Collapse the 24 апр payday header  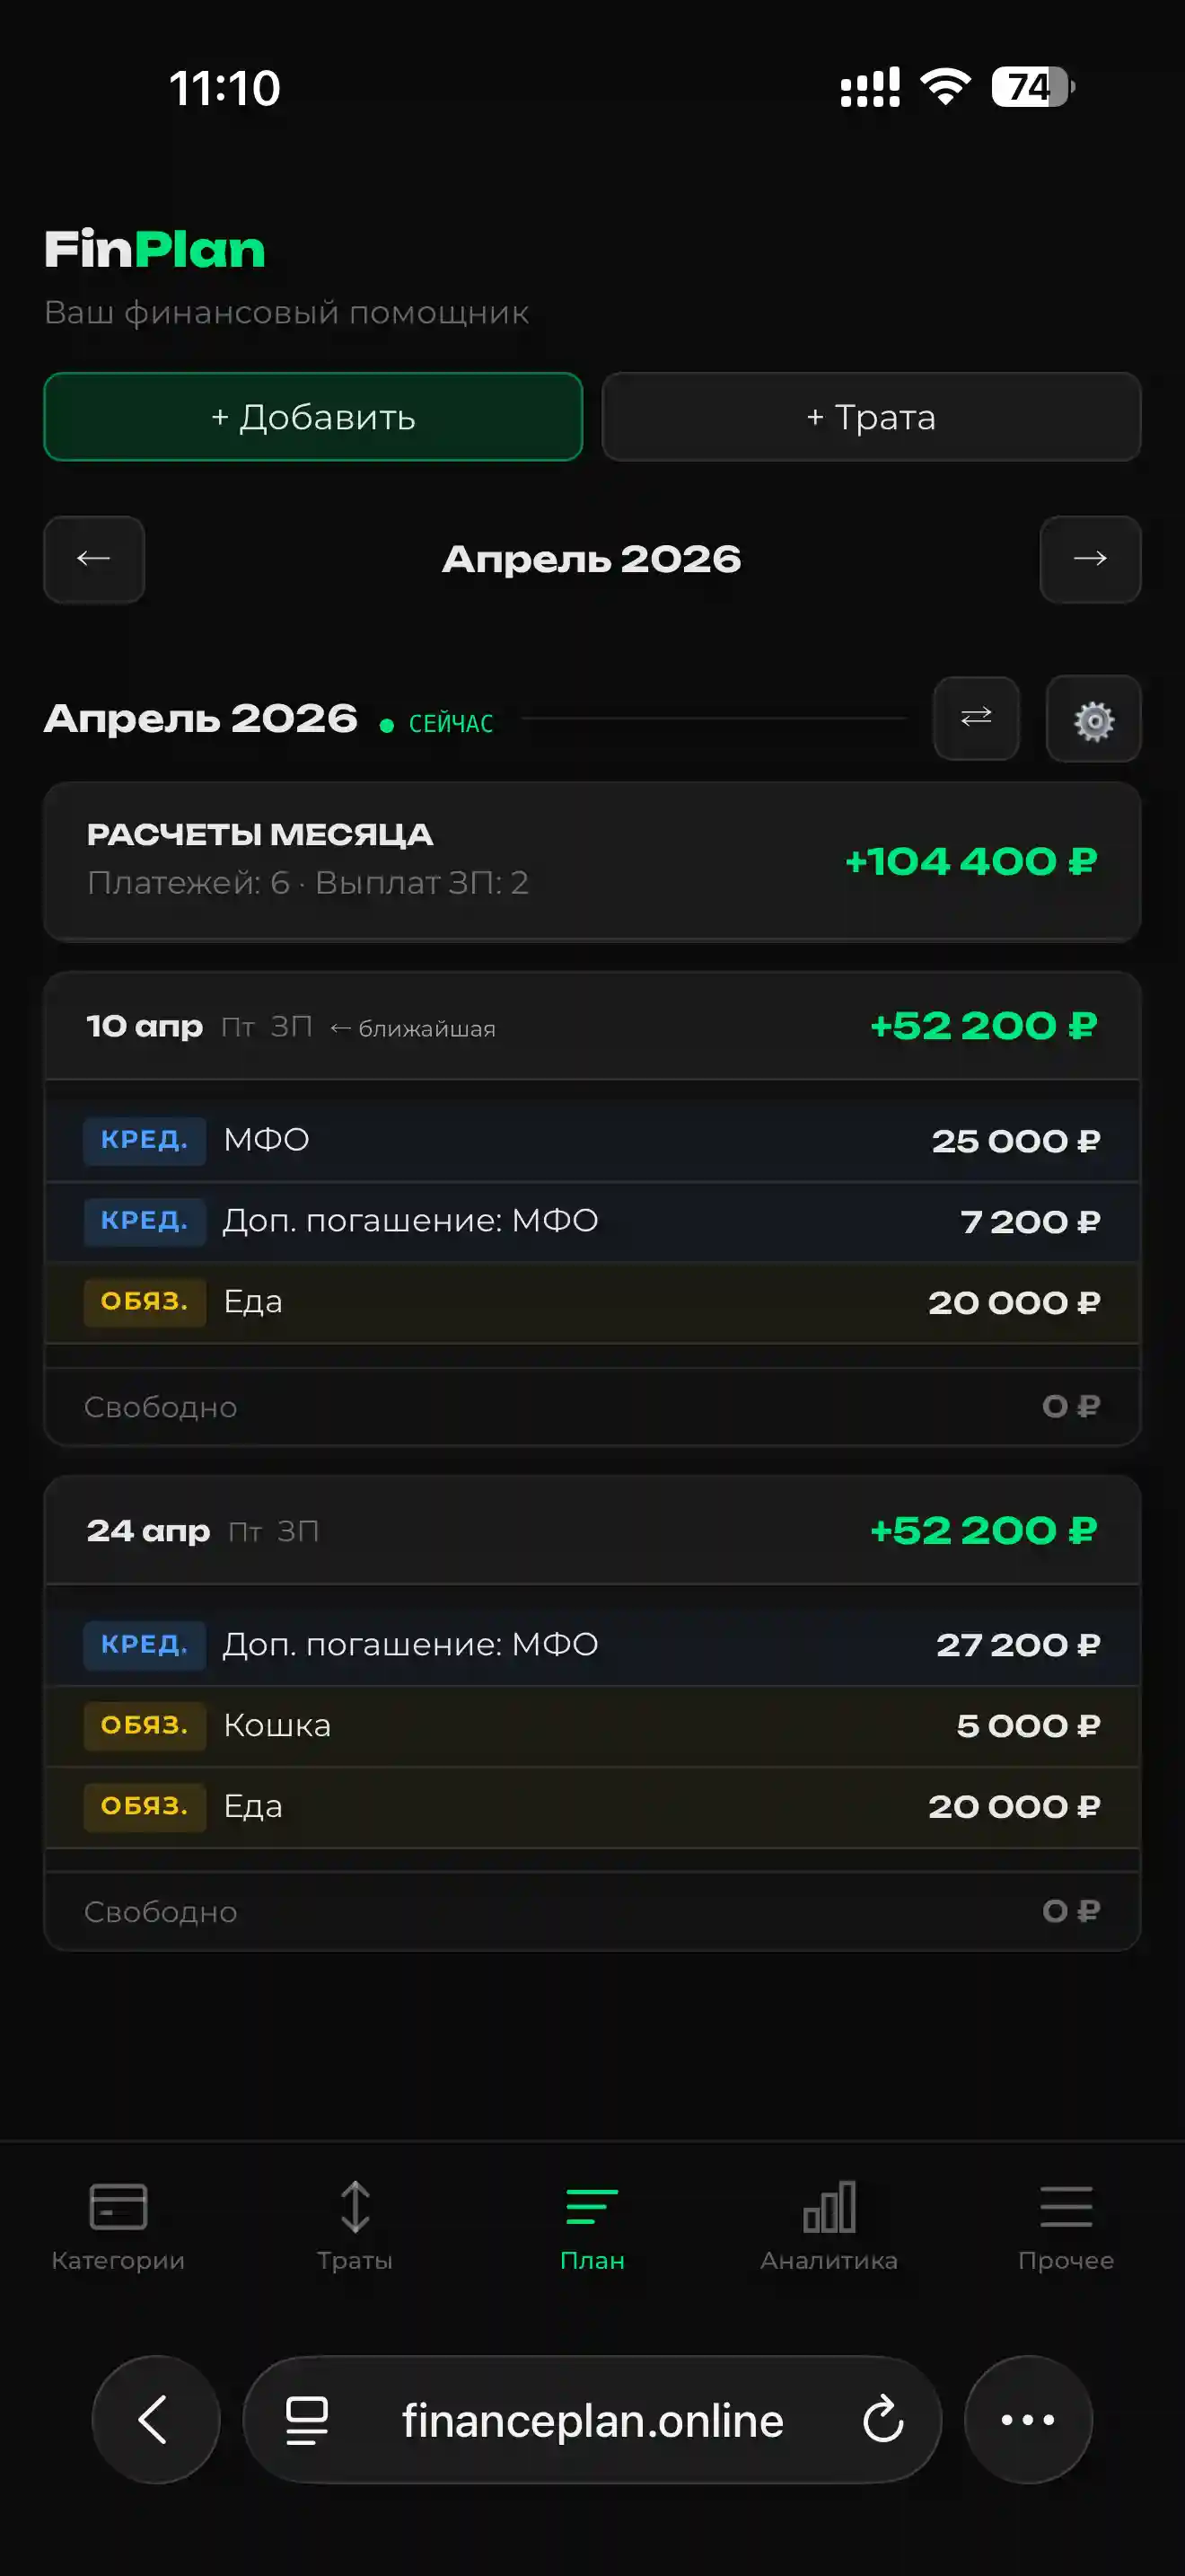click(x=592, y=1531)
